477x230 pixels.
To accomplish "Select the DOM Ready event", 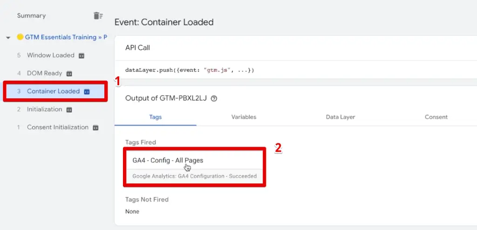I will [x=44, y=74].
